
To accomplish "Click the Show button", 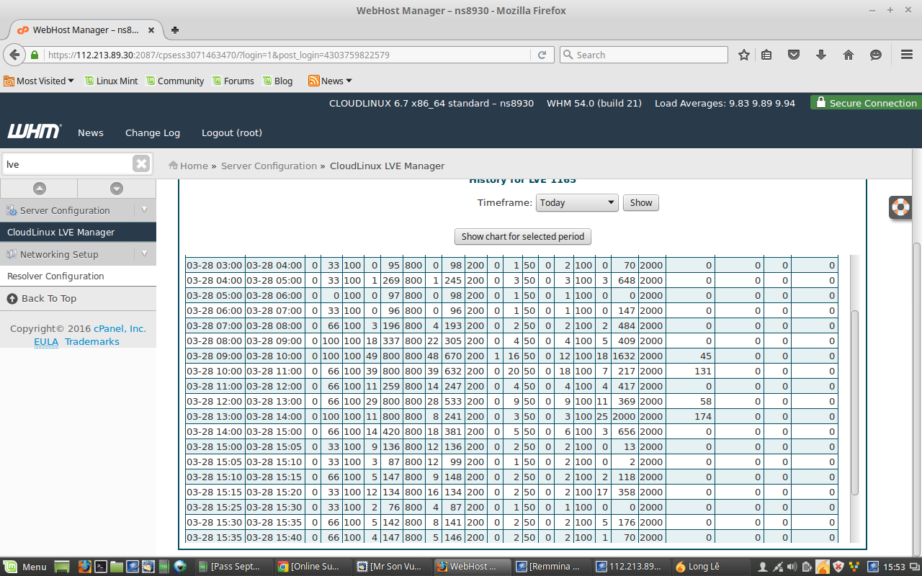I will [x=641, y=202].
